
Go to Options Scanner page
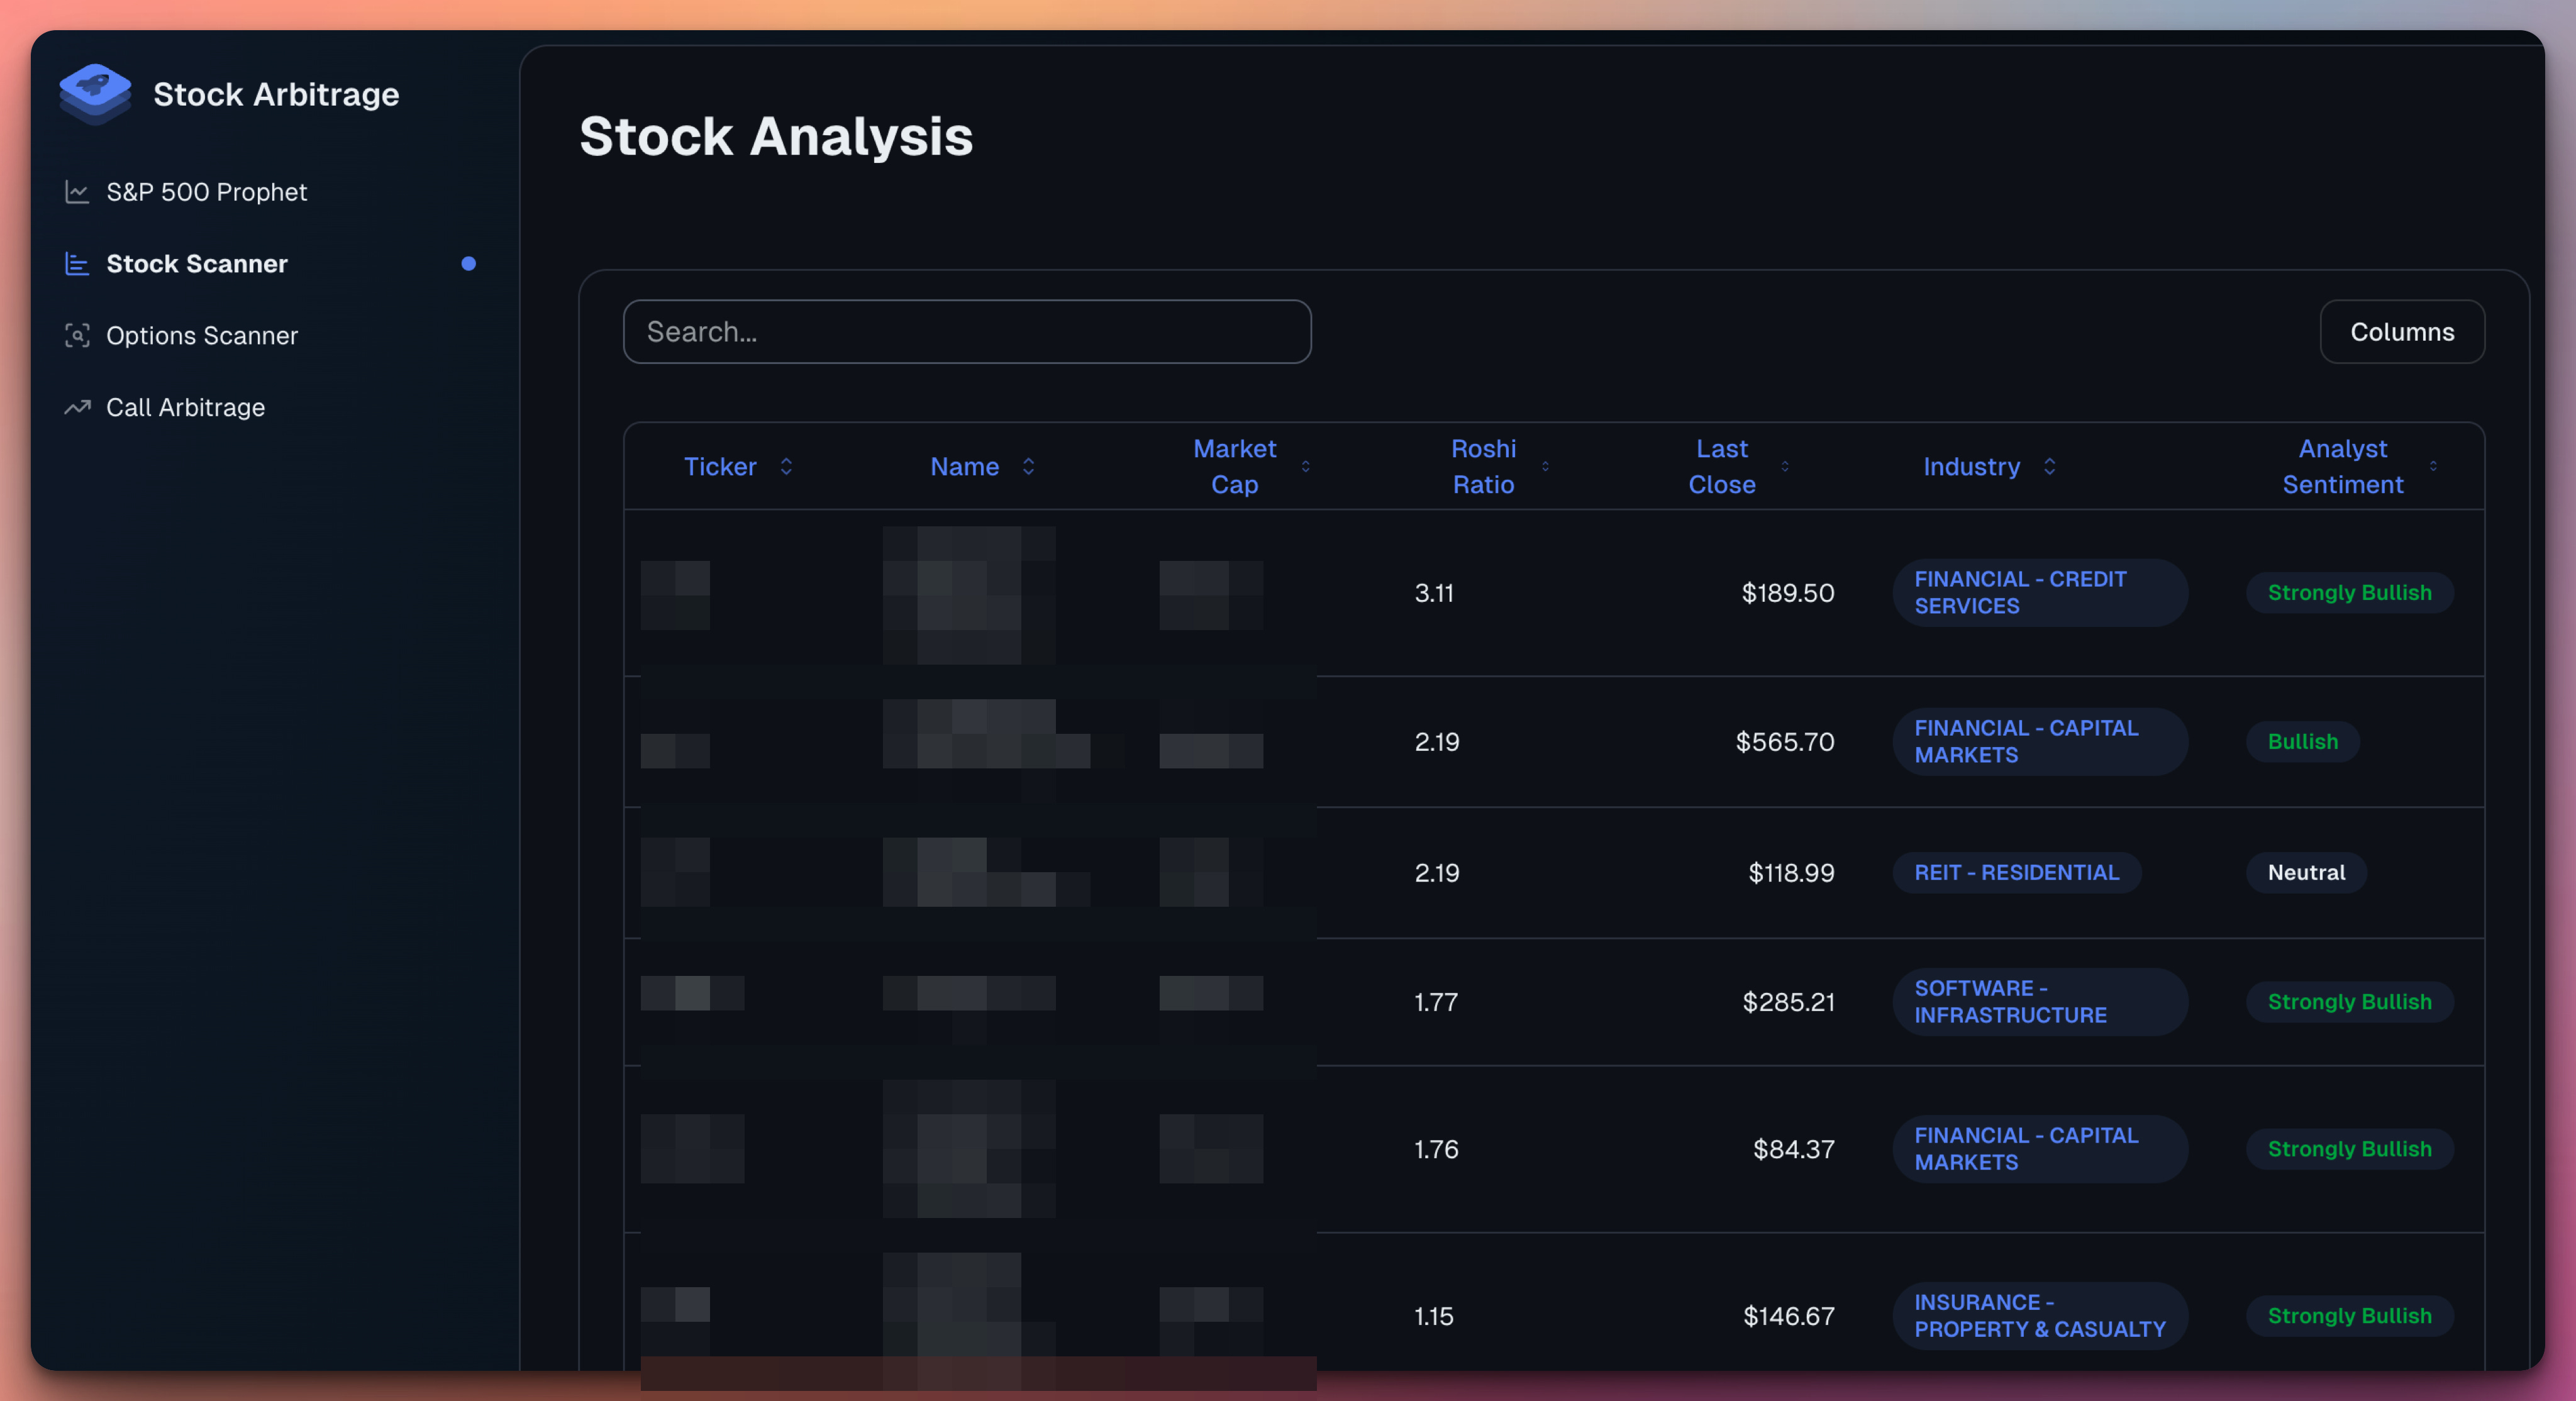pyautogui.click(x=202, y=335)
